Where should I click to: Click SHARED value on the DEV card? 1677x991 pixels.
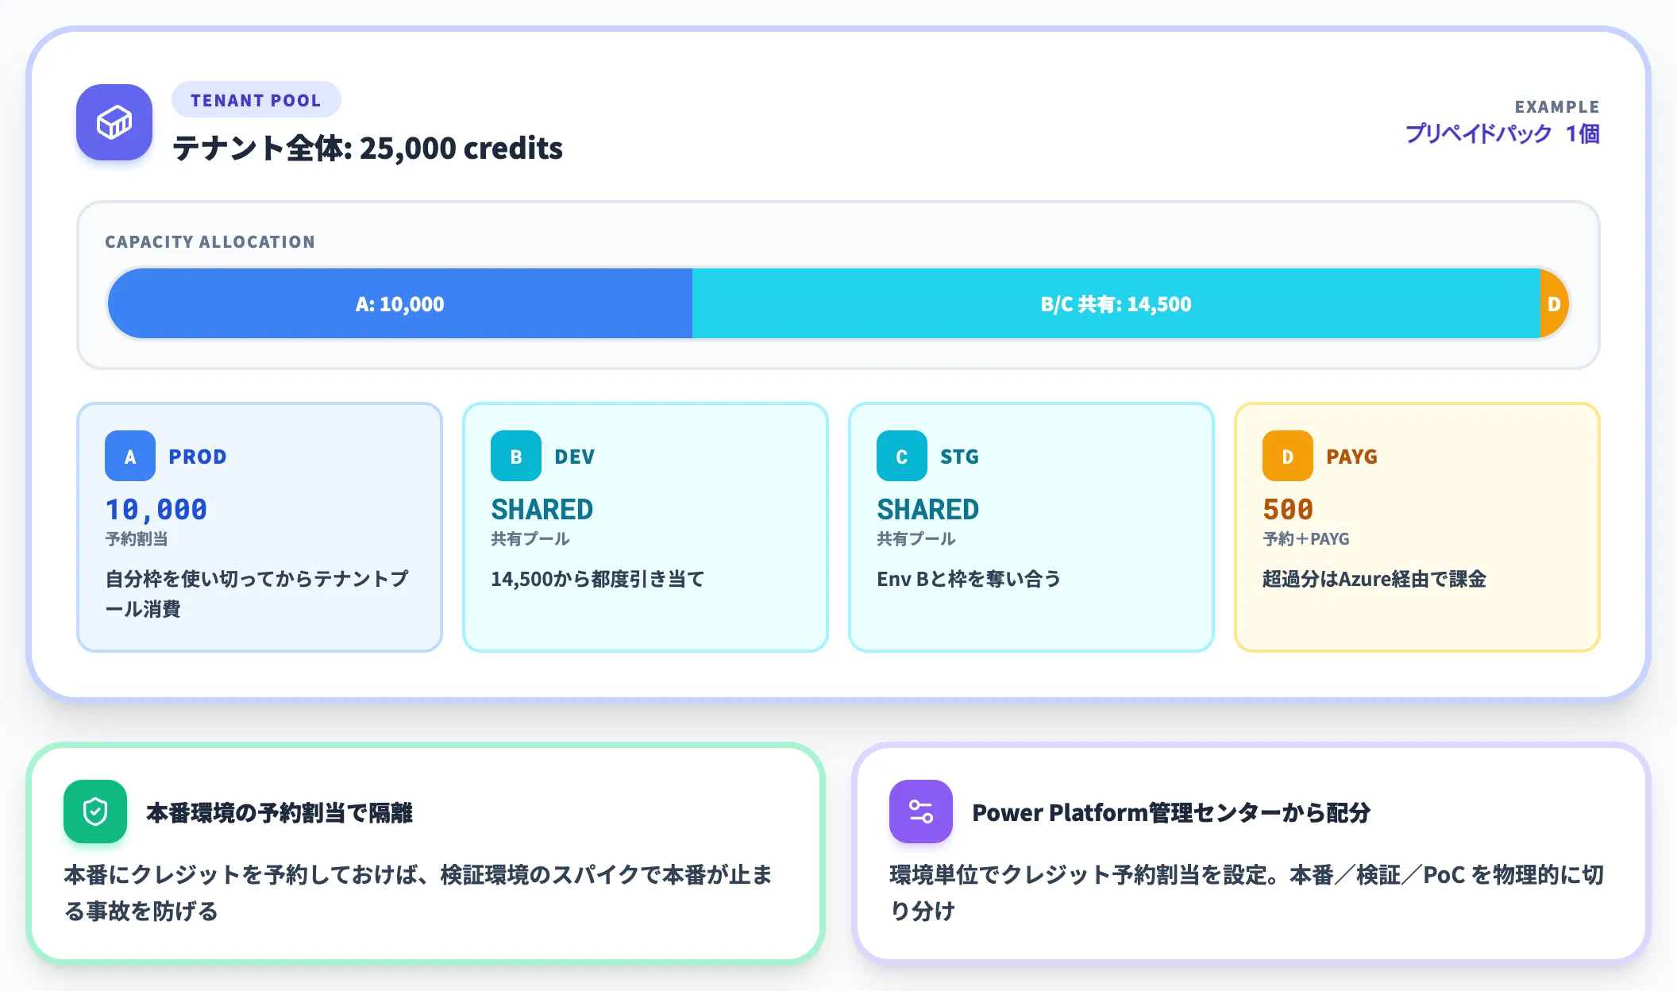pos(542,509)
